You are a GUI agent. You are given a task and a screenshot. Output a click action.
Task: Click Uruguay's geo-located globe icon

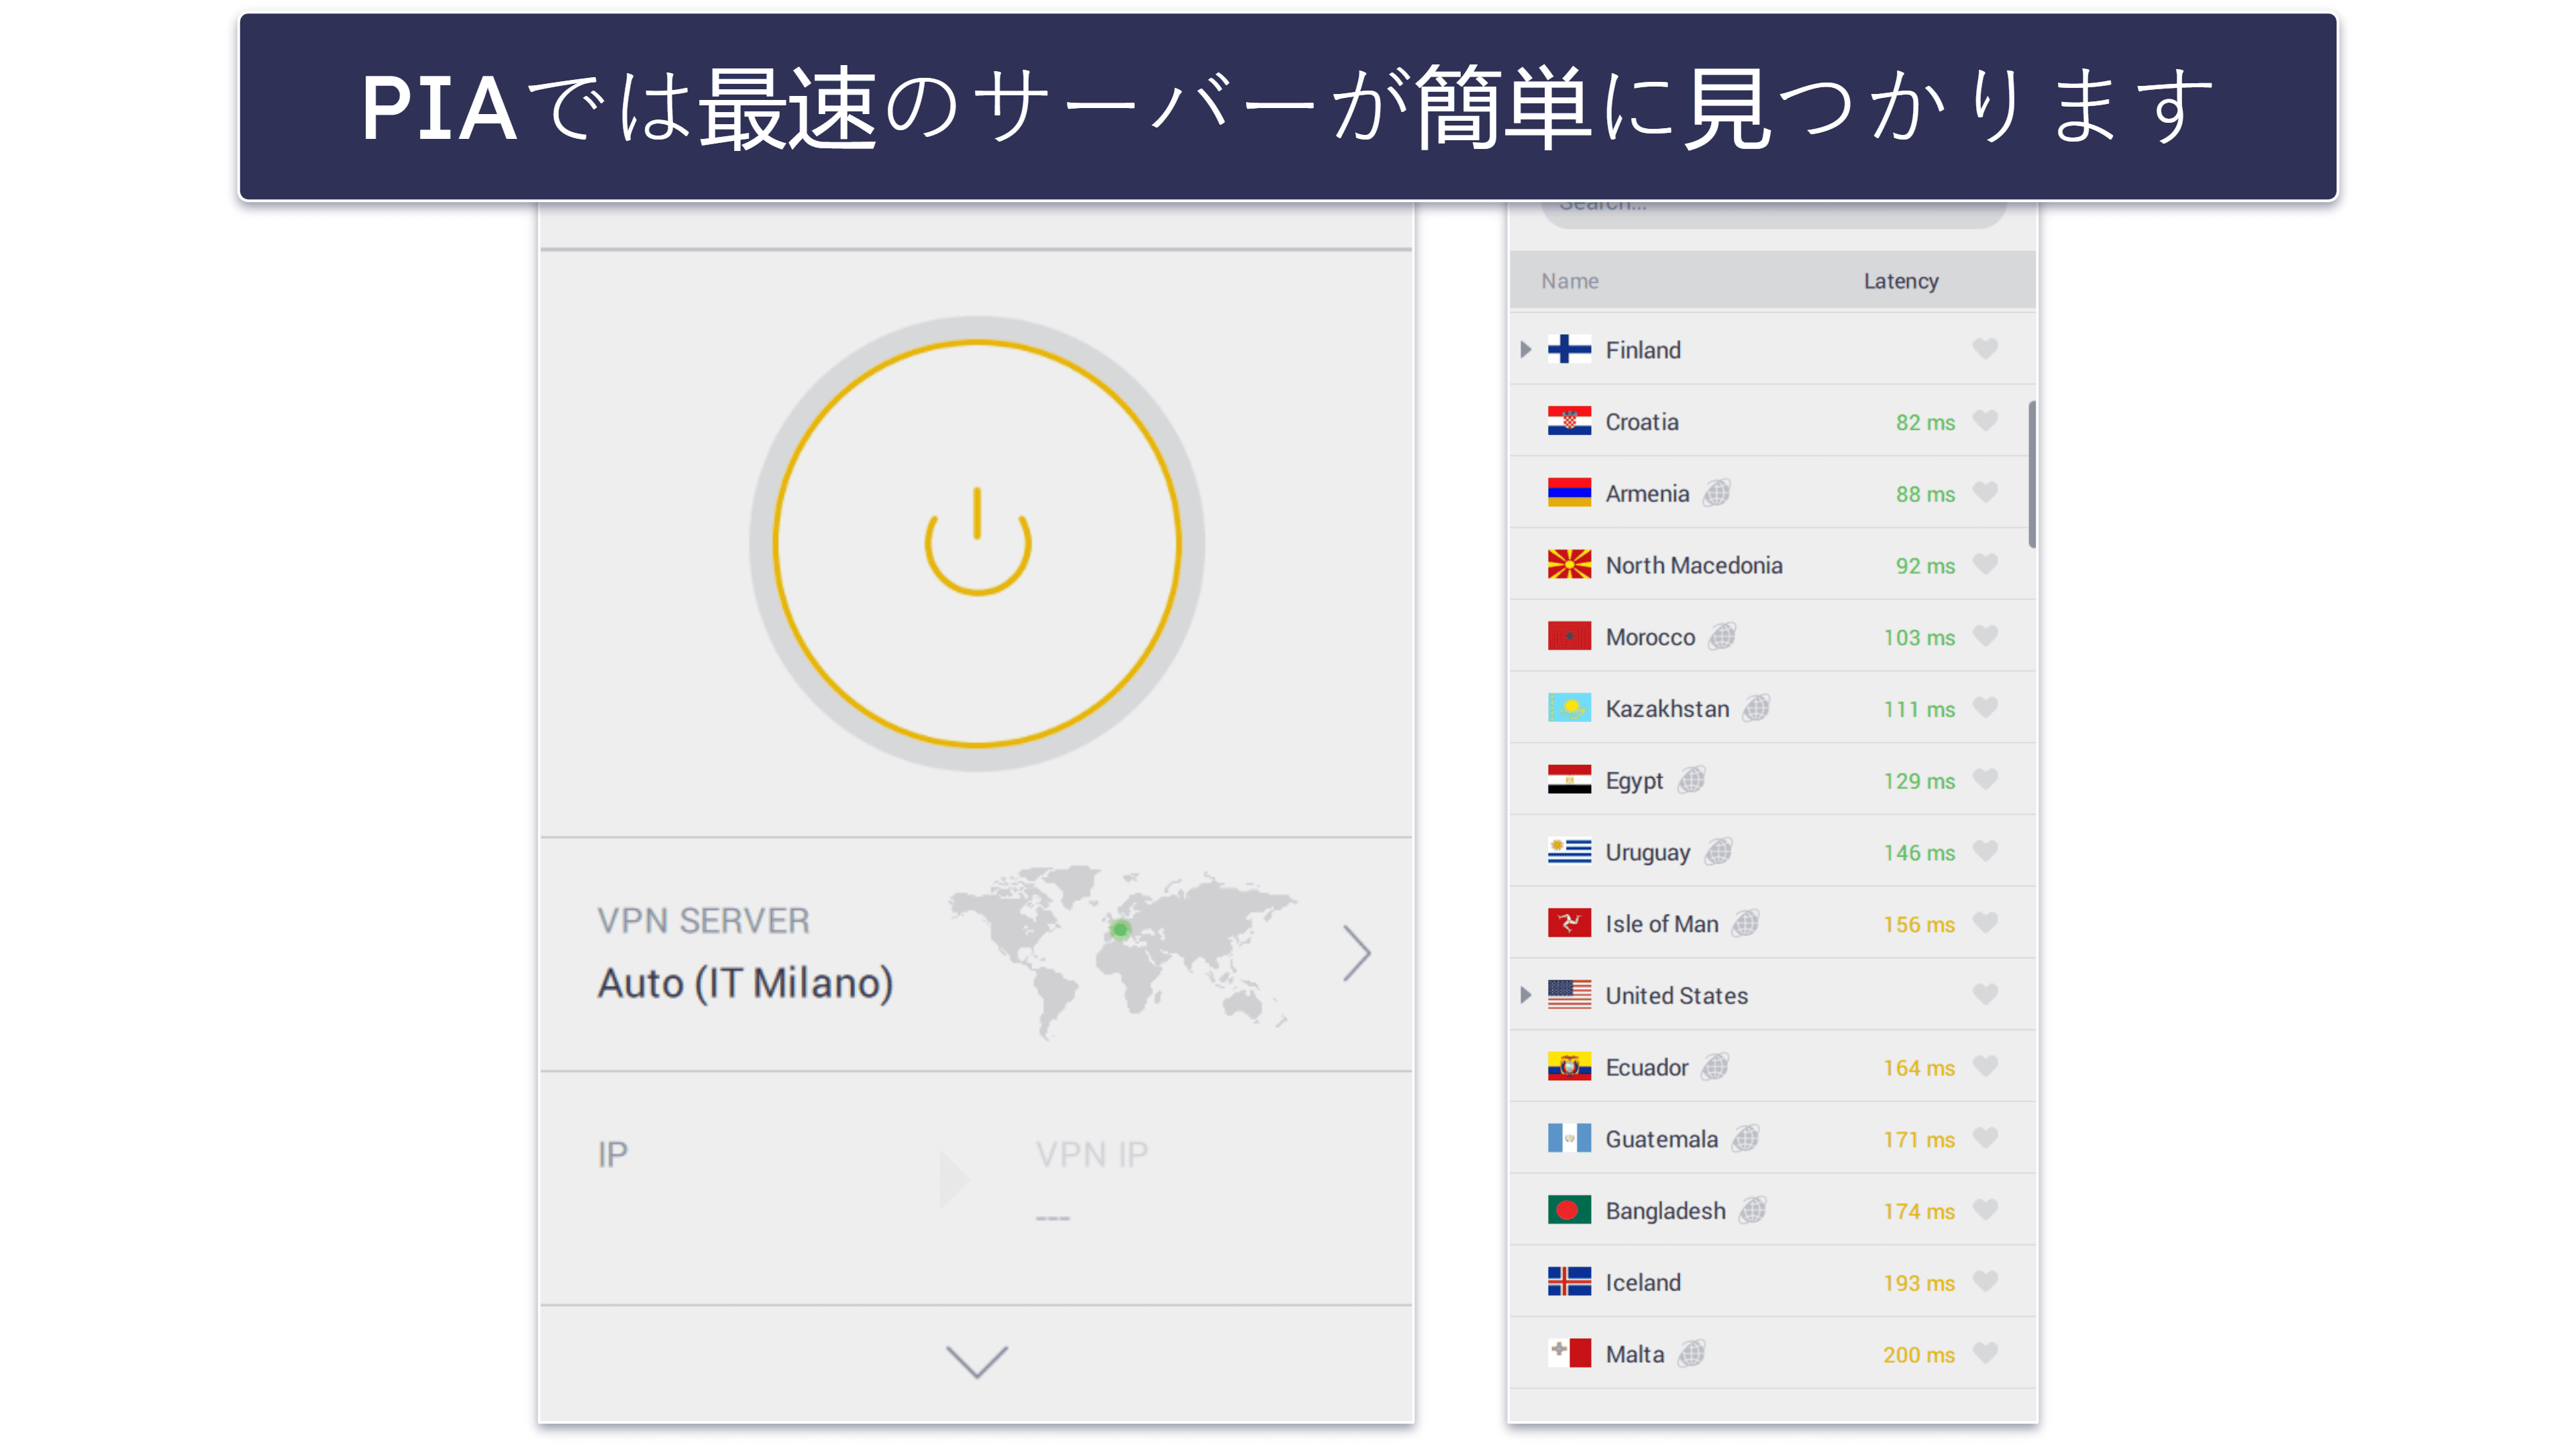point(1718,851)
